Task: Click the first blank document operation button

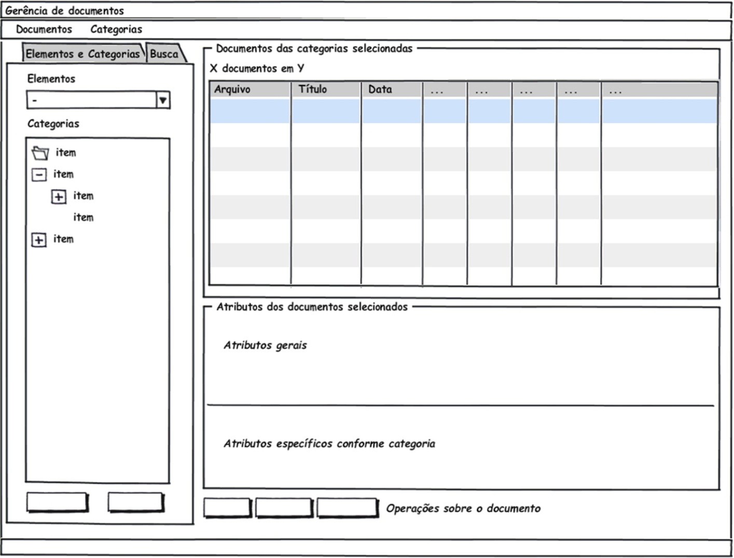Action: 227,508
